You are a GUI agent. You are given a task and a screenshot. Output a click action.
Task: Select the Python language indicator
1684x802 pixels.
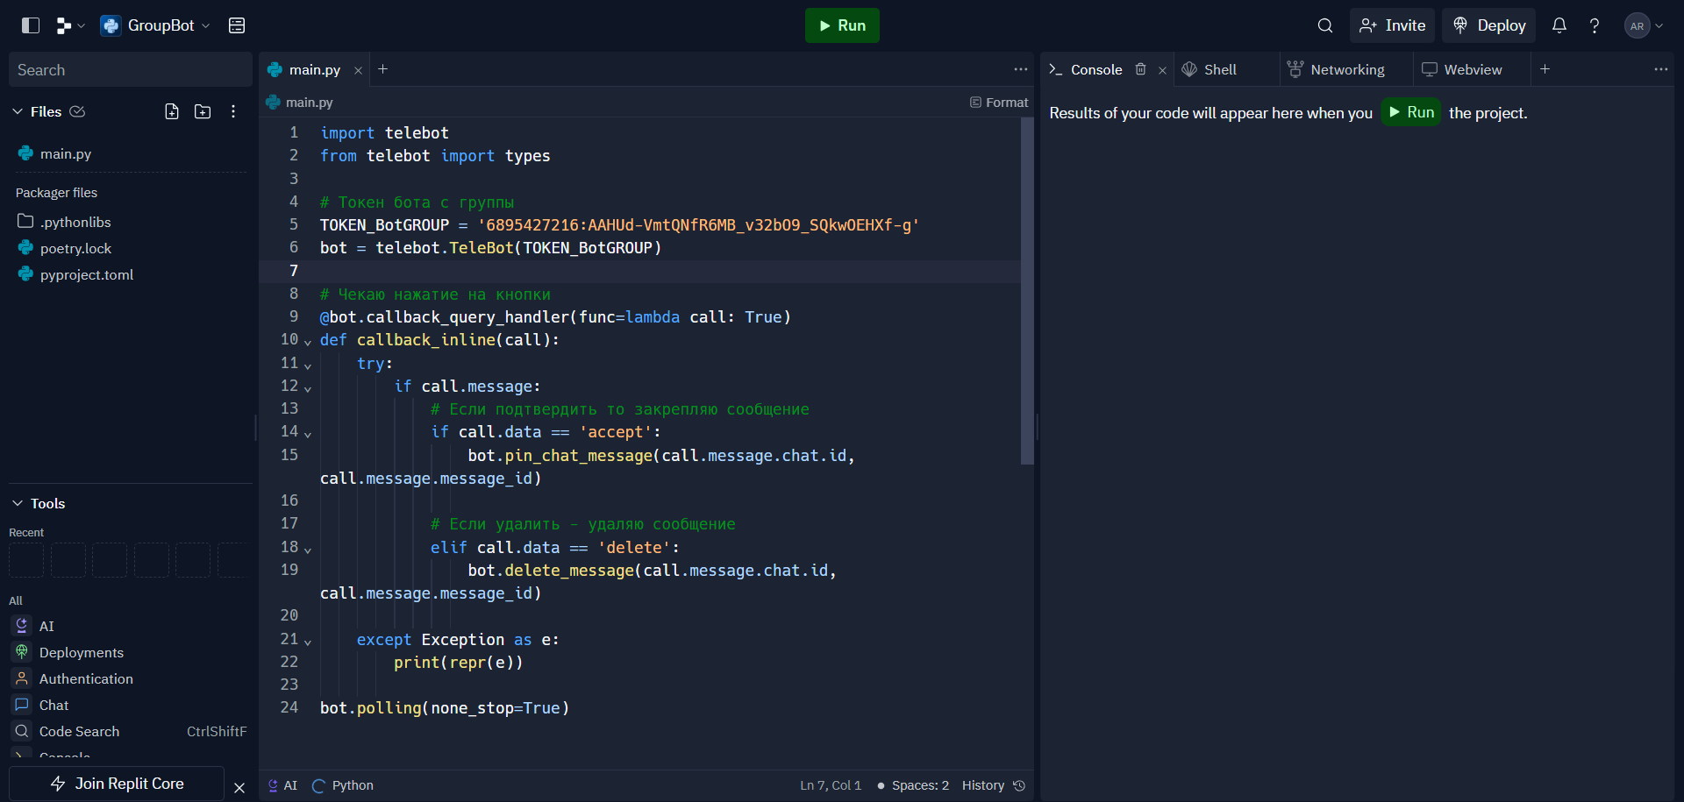(343, 785)
